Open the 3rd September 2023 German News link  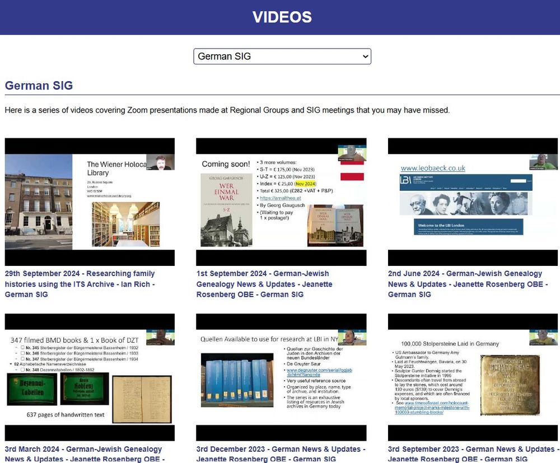click(473, 453)
